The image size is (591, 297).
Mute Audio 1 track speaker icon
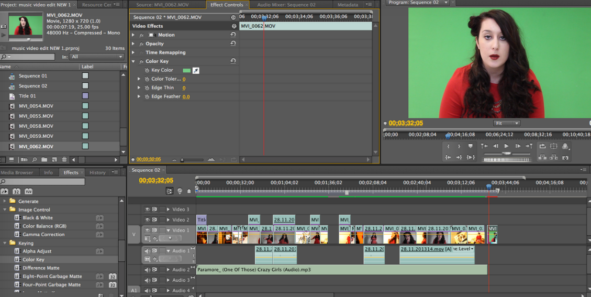[148, 251]
